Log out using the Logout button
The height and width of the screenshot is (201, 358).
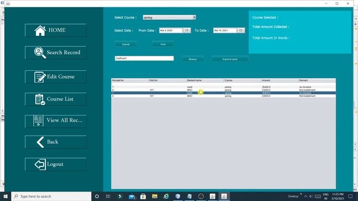click(x=56, y=164)
